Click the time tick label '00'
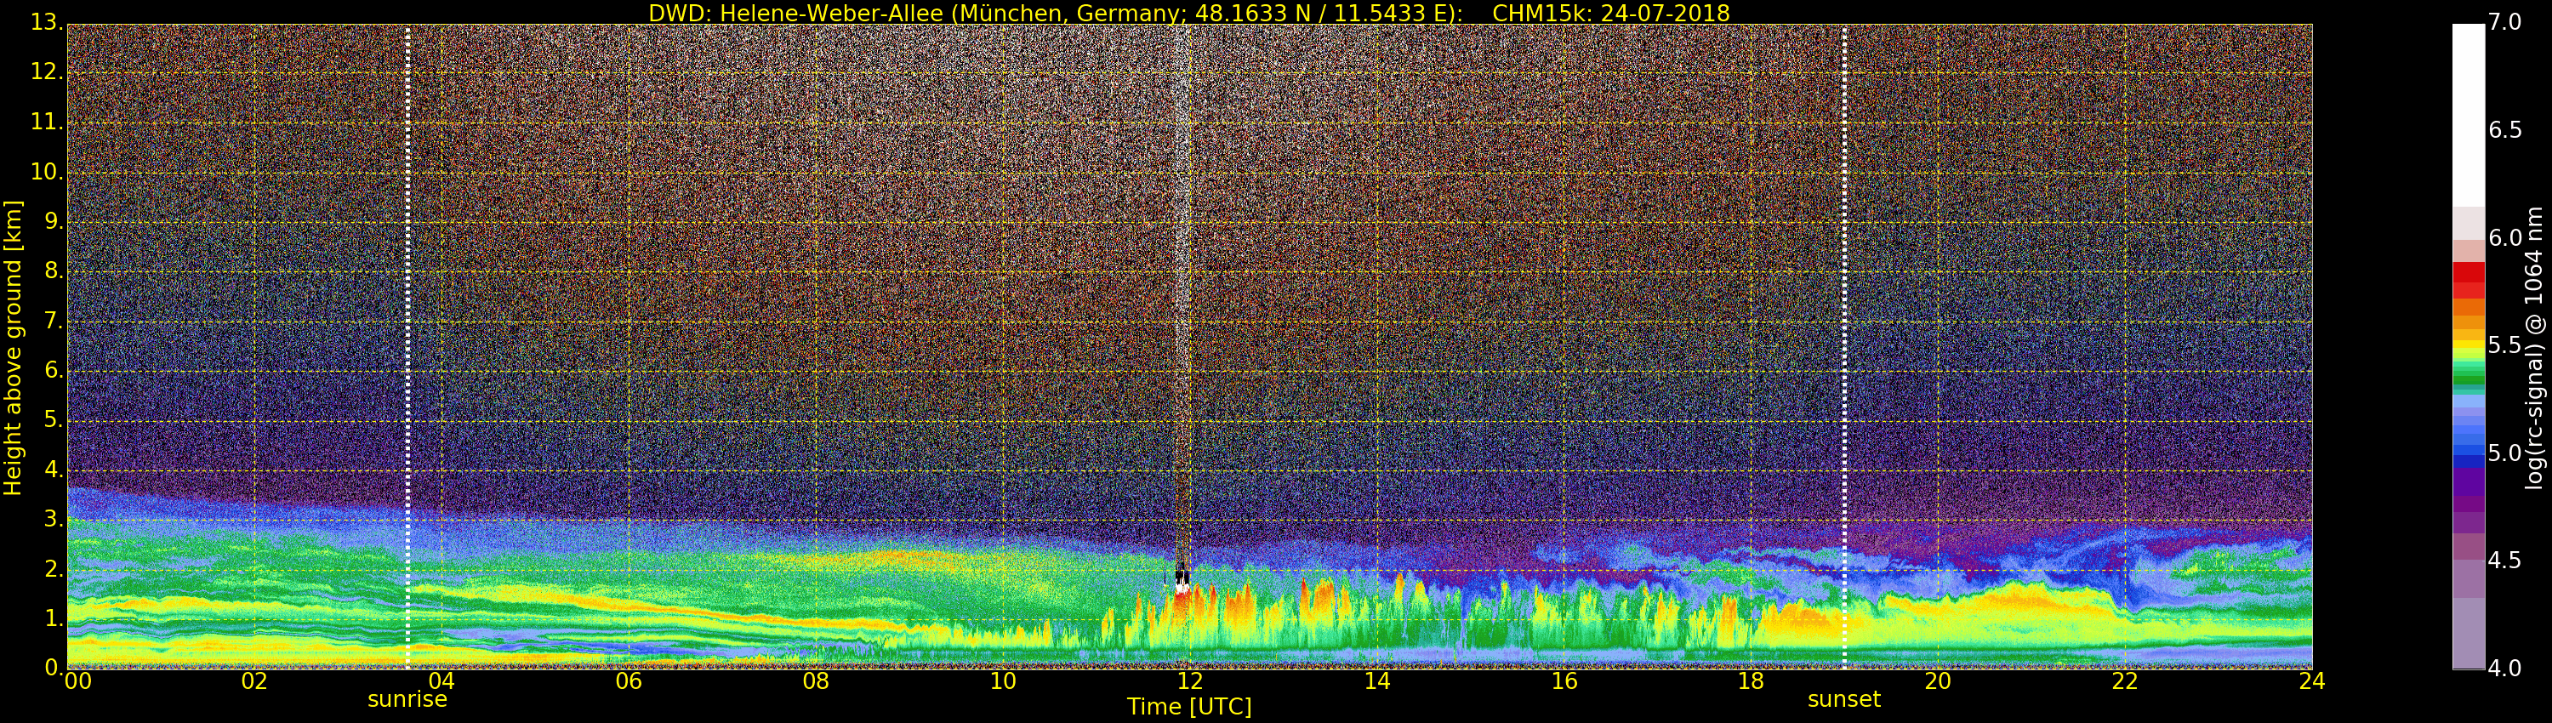The width and height of the screenshot is (2552, 723). click(77, 681)
